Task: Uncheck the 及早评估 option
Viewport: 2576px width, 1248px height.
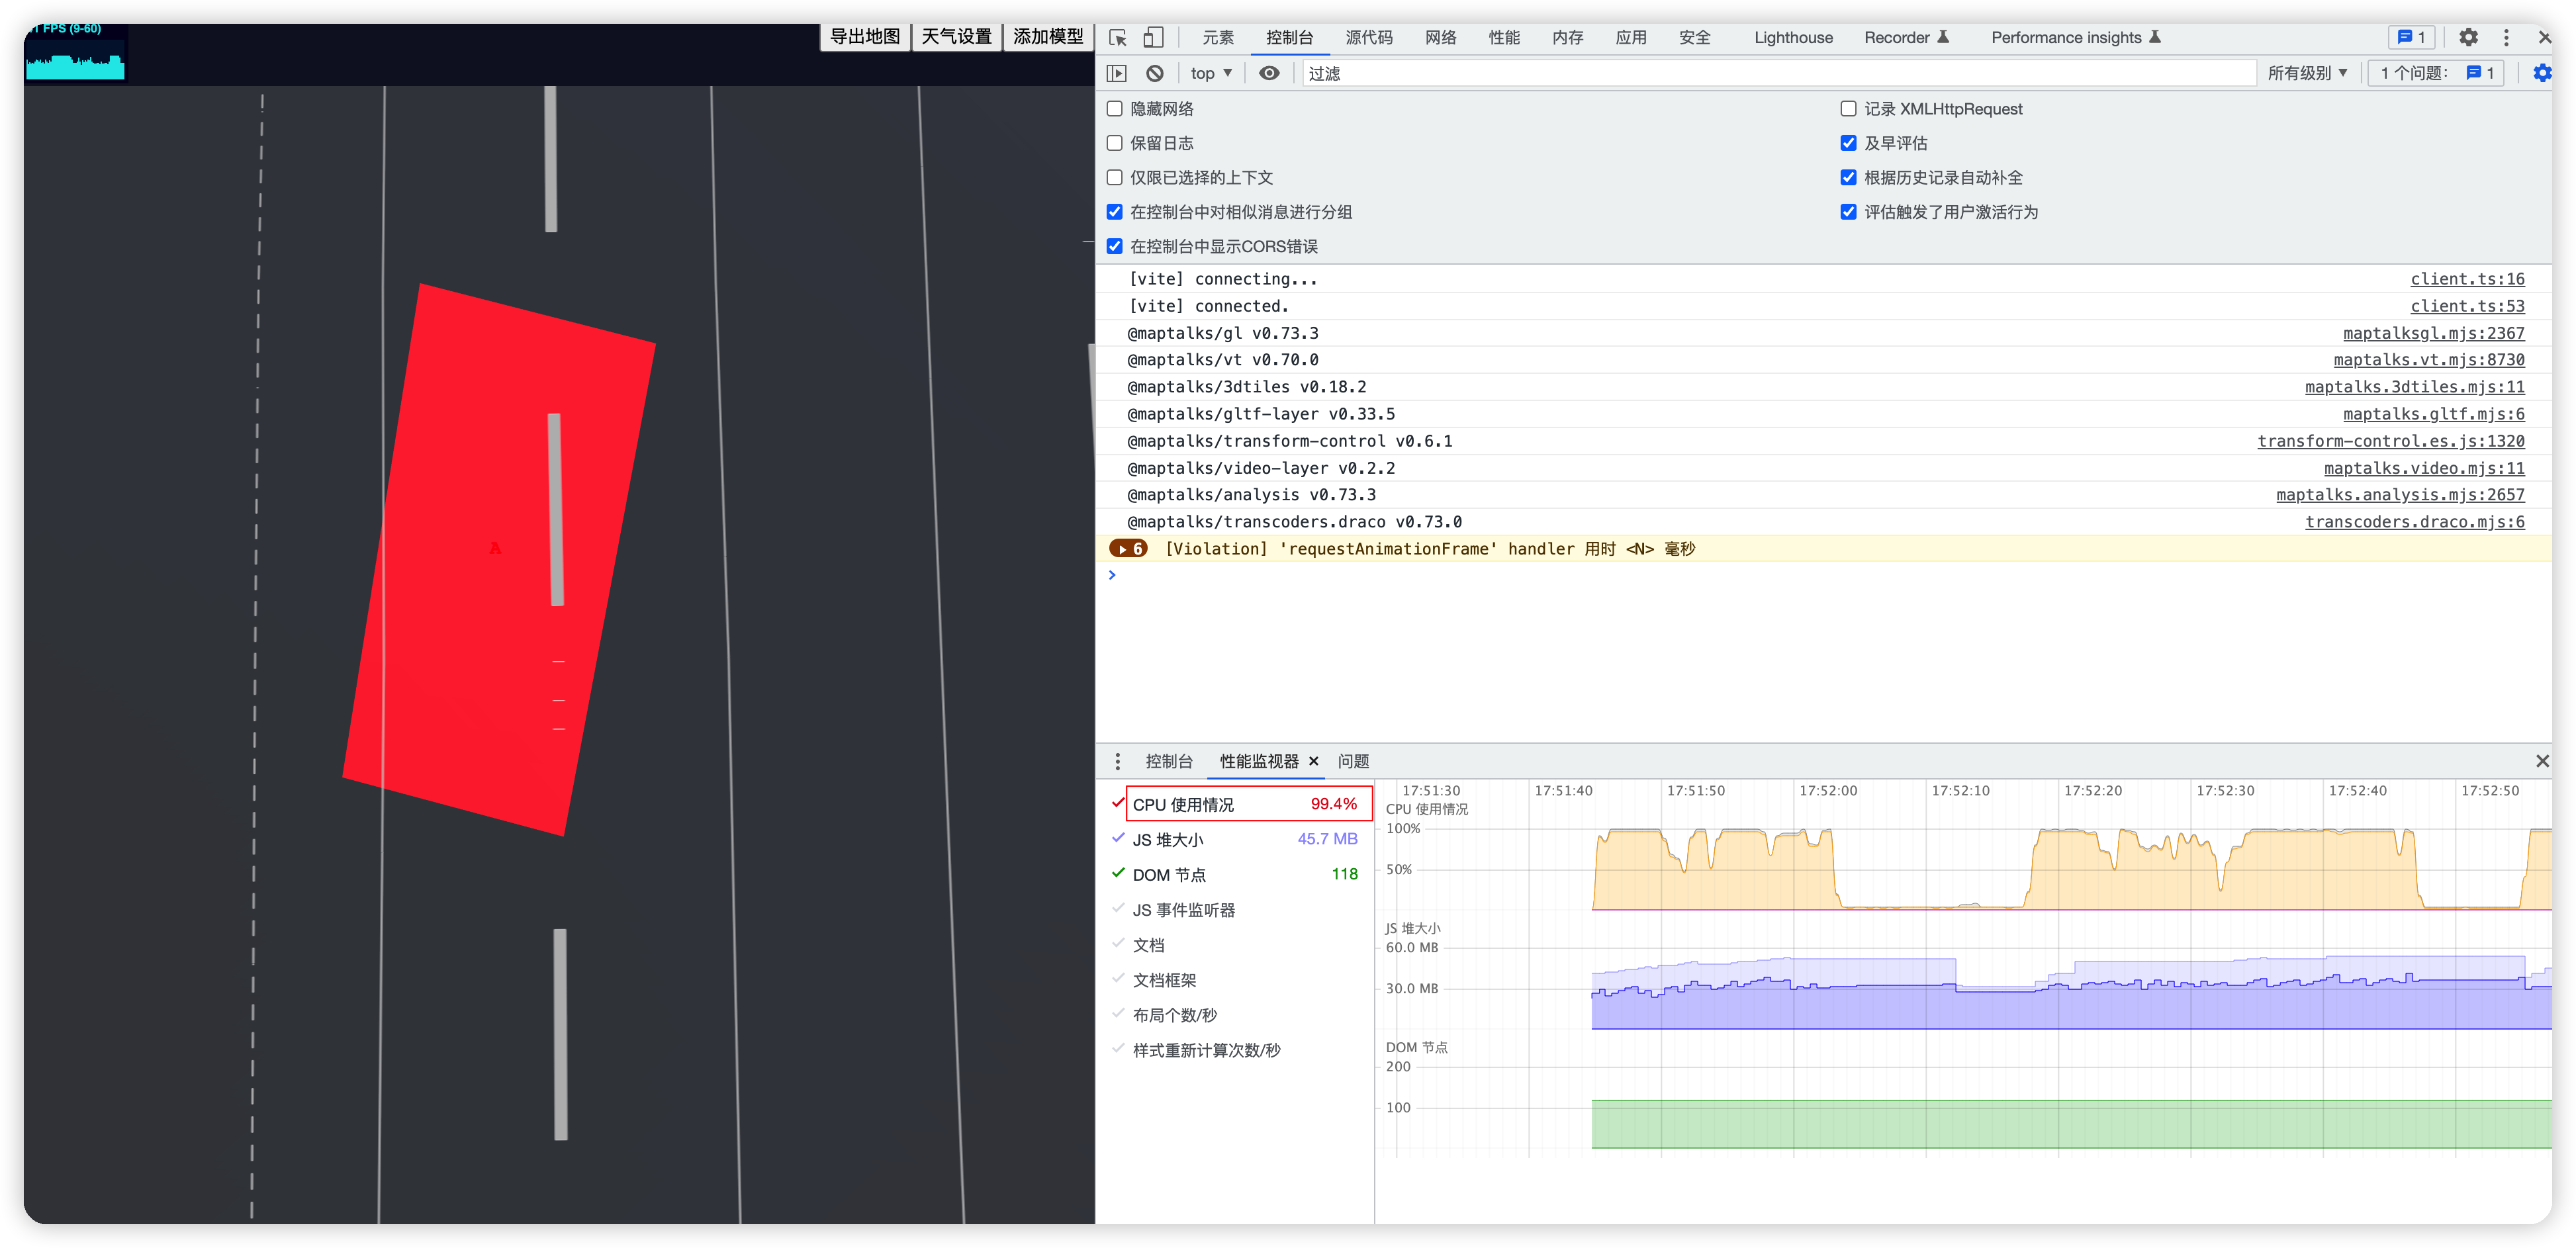Action: pyautogui.click(x=1848, y=143)
